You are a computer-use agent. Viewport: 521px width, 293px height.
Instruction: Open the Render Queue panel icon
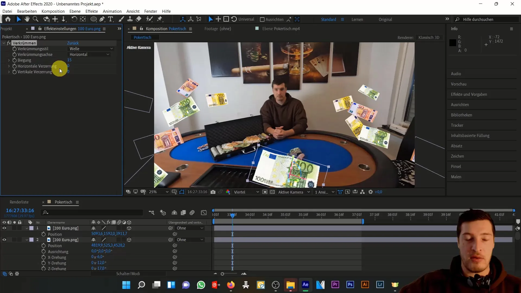point(19,202)
